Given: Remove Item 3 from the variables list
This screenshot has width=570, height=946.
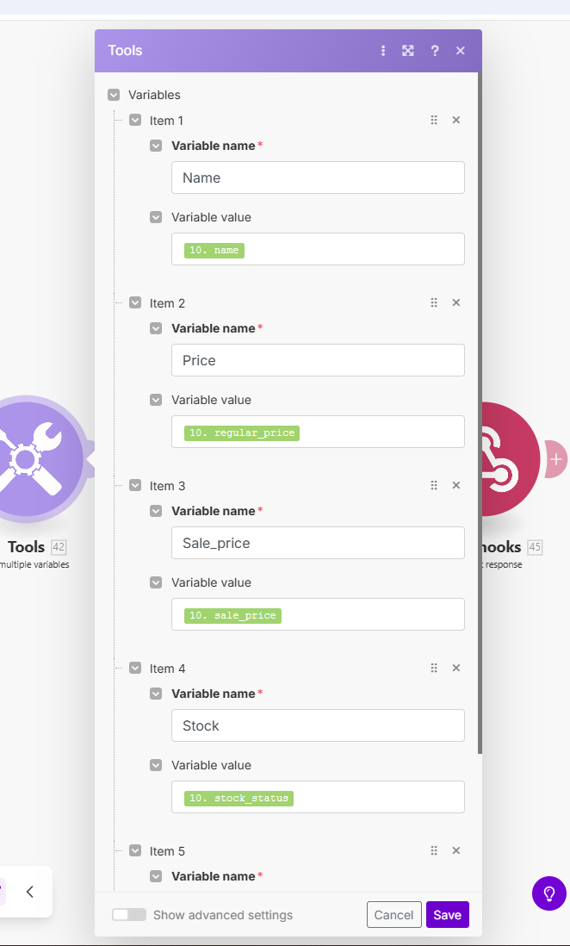Looking at the screenshot, I should pyautogui.click(x=456, y=485).
